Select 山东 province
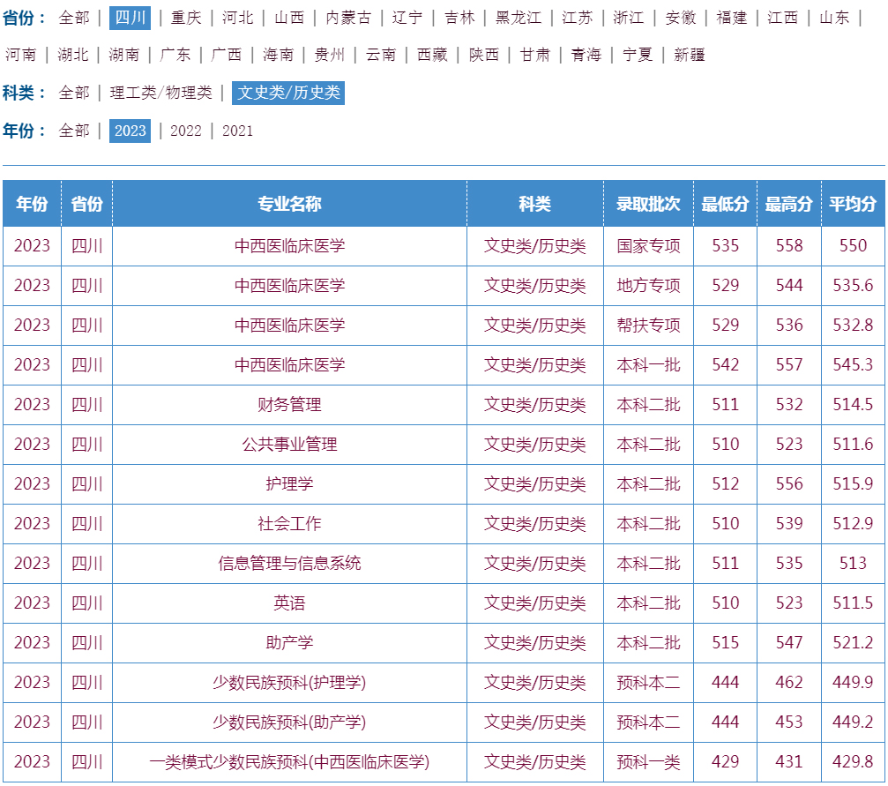888x786 pixels. pyautogui.click(x=834, y=19)
